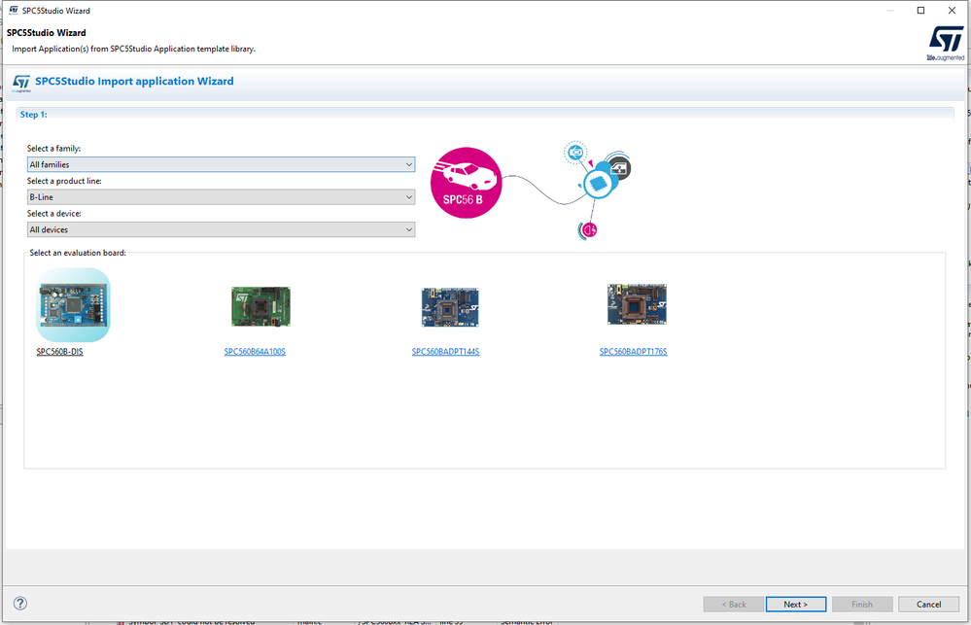
Task: Click the ST logo in the top-right header
Action: point(946,44)
